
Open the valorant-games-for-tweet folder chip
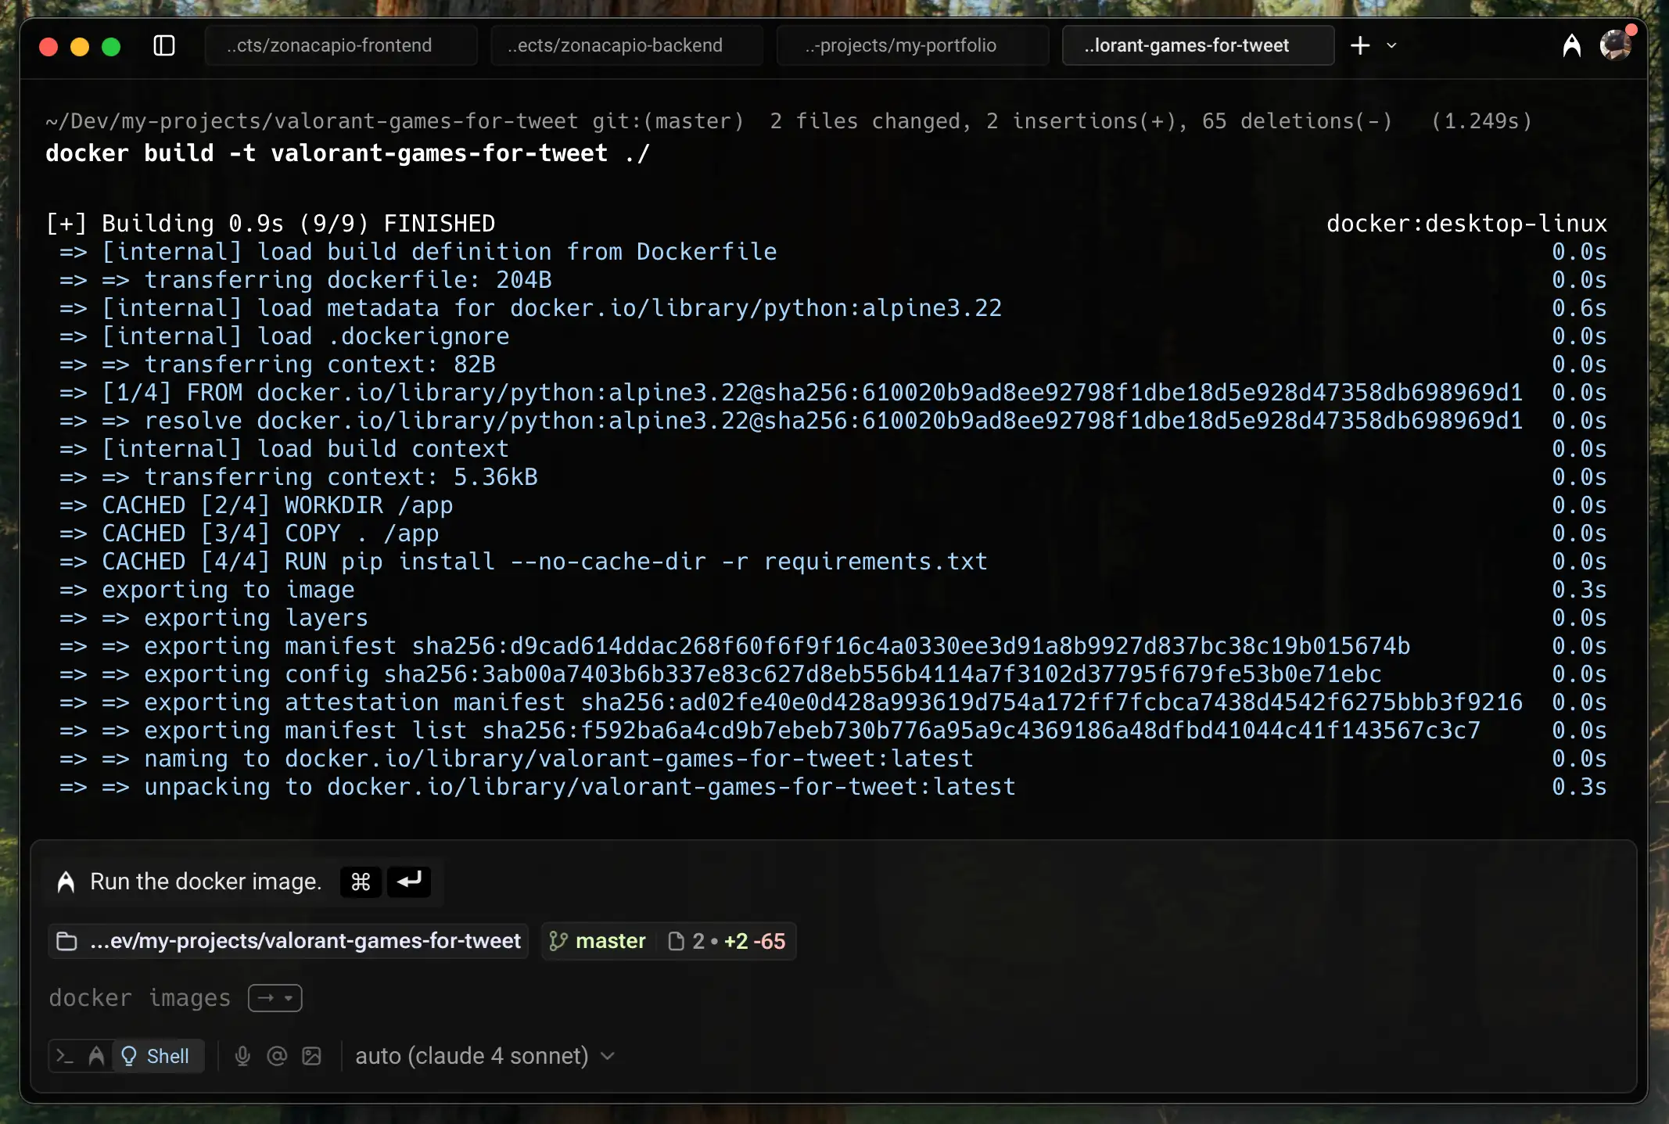(x=289, y=941)
